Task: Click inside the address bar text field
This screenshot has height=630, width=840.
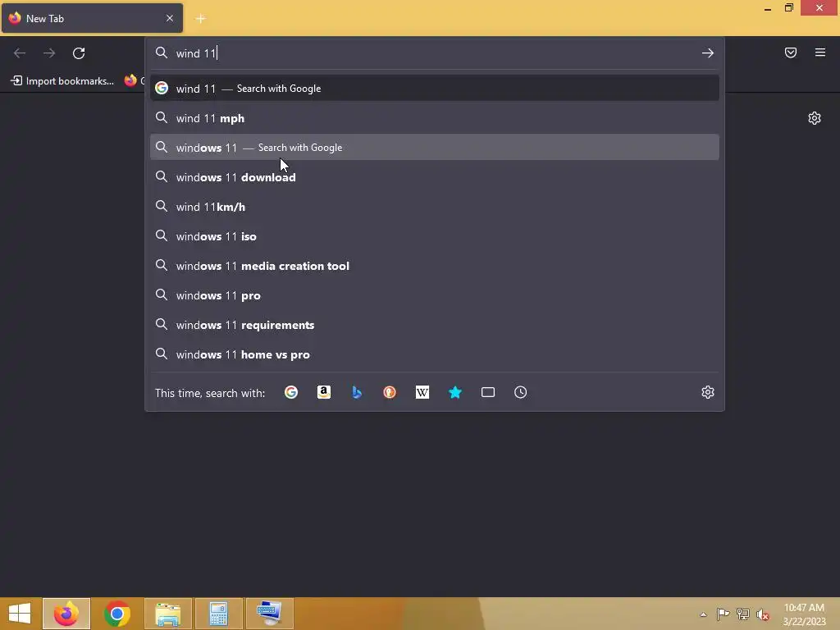Action: tap(434, 53)
